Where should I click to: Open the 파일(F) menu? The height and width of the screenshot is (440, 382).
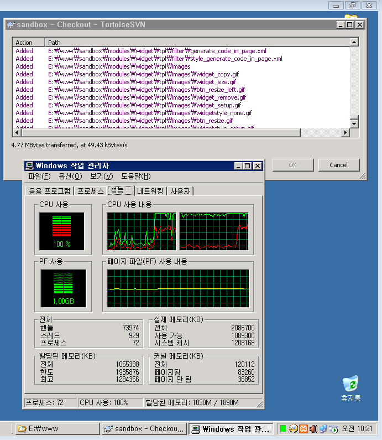(x=39, y=176)
